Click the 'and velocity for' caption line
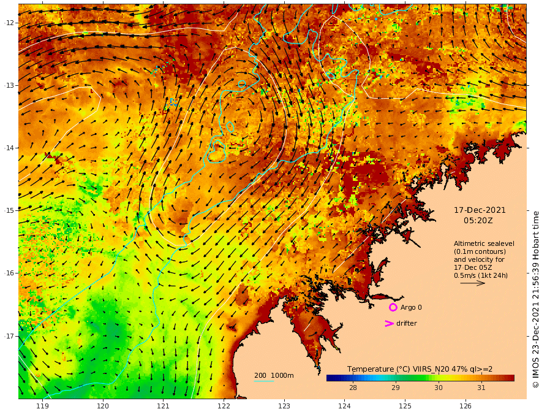This screenshot has height=417, width=539. tap(479, 259)
